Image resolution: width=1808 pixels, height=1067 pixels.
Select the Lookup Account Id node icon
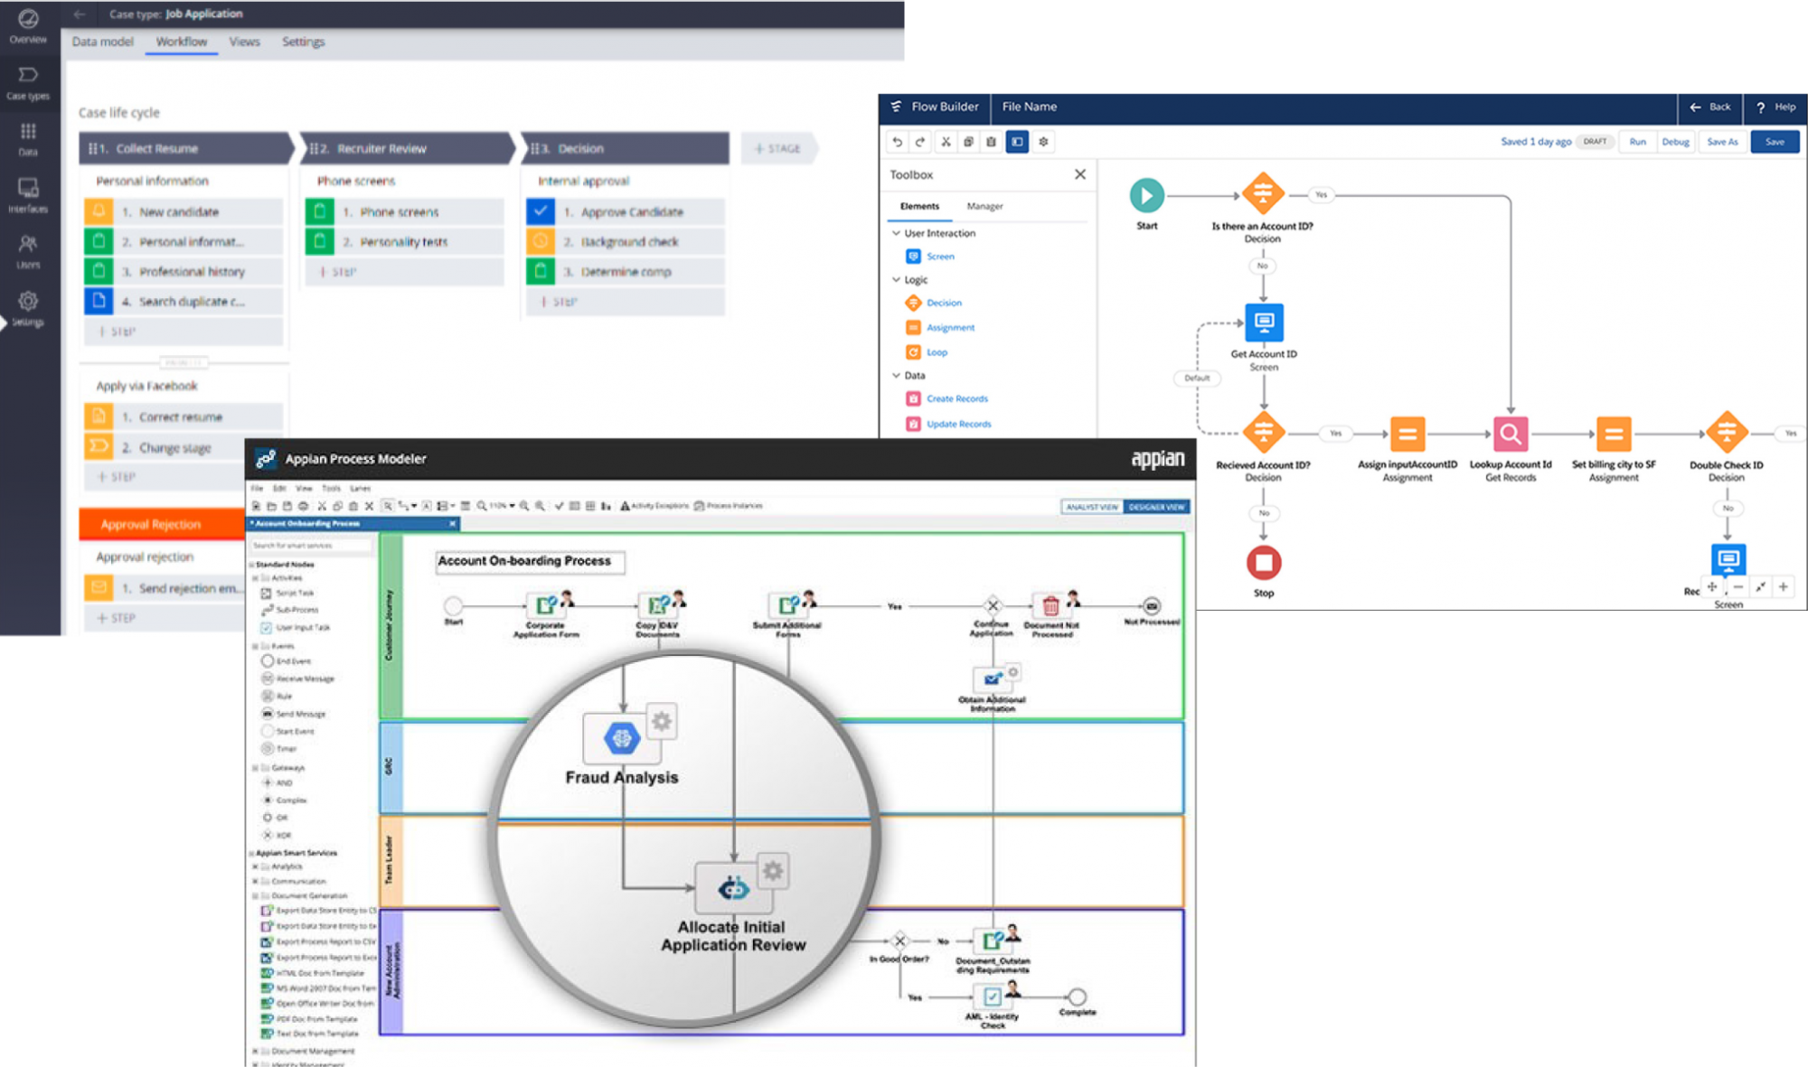tap(1510, 435)
